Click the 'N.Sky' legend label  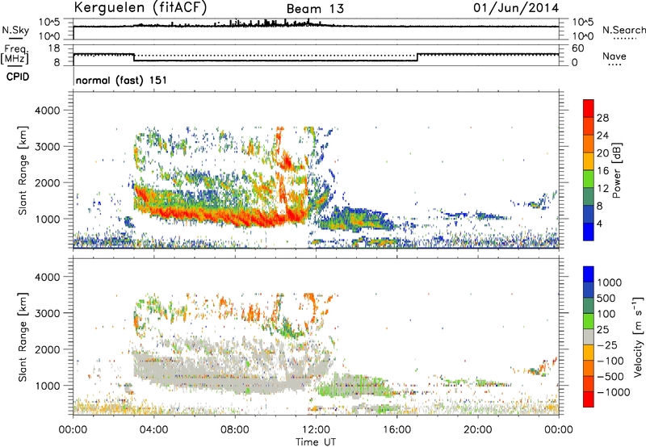pyautogui.click(x=15, y=30)
